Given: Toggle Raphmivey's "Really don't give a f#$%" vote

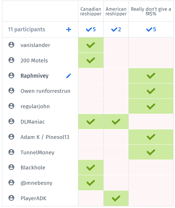Looking at the screenshot, I should pos(151,76).
